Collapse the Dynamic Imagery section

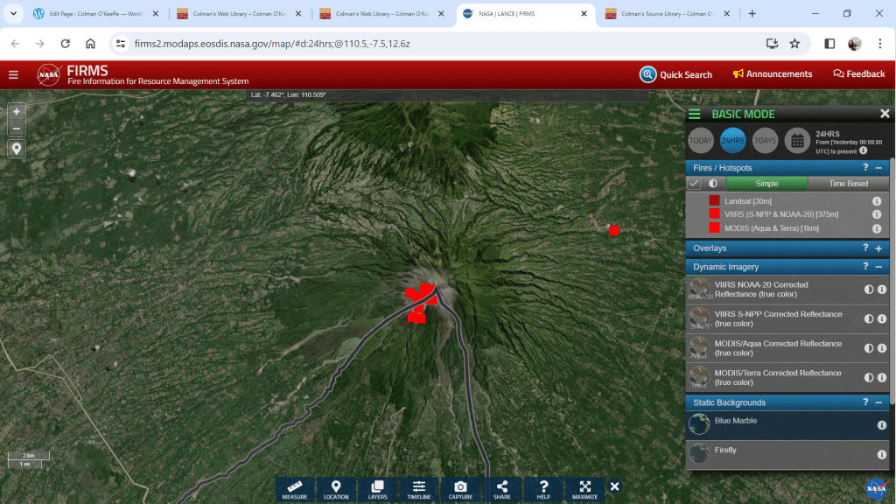click(x=878, y=267)
